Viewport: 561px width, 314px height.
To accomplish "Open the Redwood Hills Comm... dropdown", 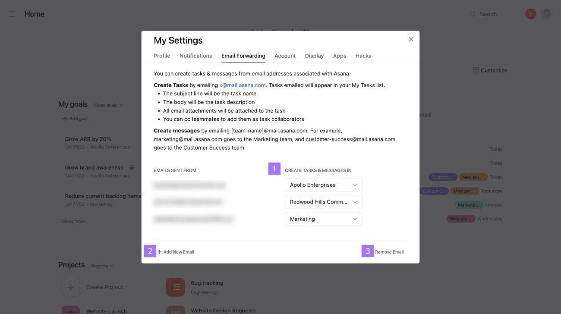I will click(324, 202).
